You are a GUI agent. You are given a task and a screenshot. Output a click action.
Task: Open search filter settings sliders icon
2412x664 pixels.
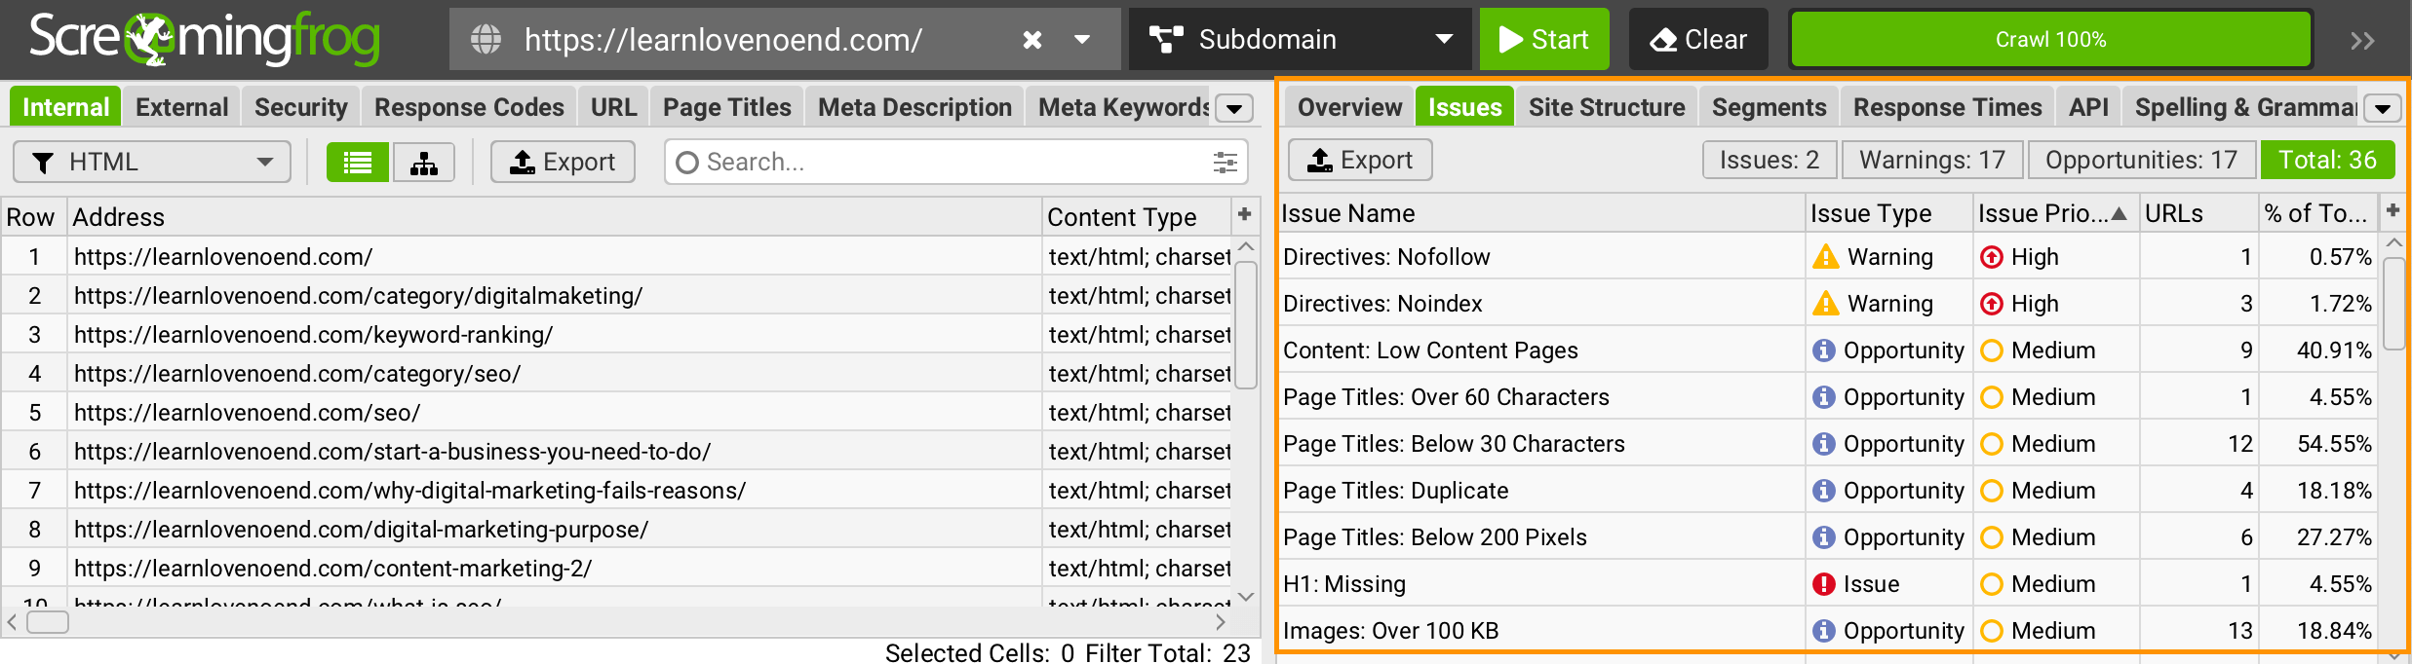pyautogui.click(x=1225, y=163)
